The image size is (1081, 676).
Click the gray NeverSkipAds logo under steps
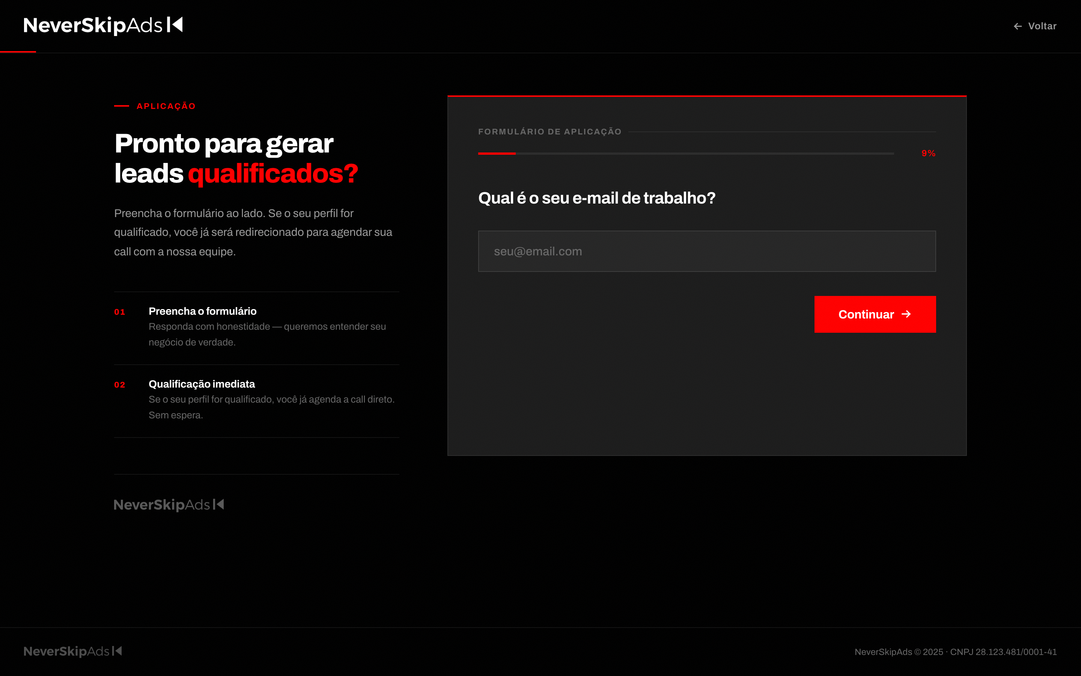click(x=169, y=505)
